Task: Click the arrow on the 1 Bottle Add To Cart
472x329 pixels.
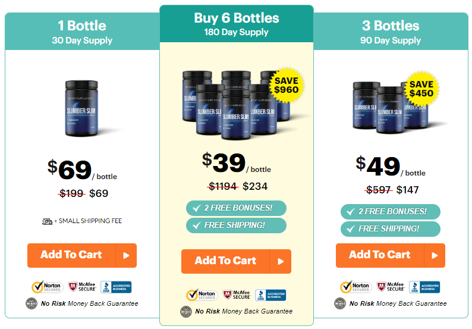Action: click(126, 255)
